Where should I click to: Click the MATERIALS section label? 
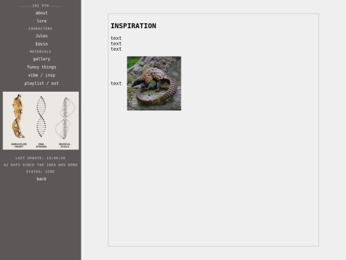tap(40, 51)
